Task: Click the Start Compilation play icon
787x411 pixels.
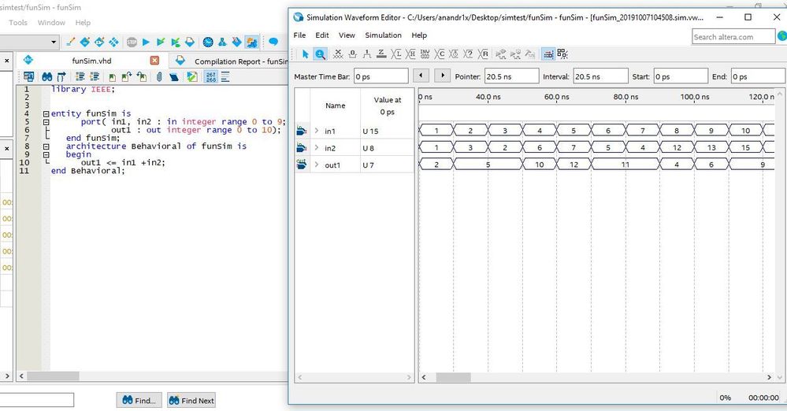Action: tap(146, 42)
